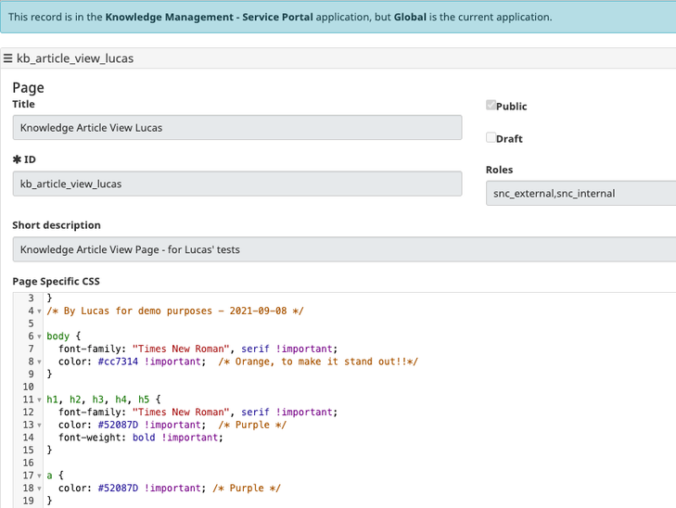Click the comment 'By Lucas for demo purposes'

pos(175,311)
